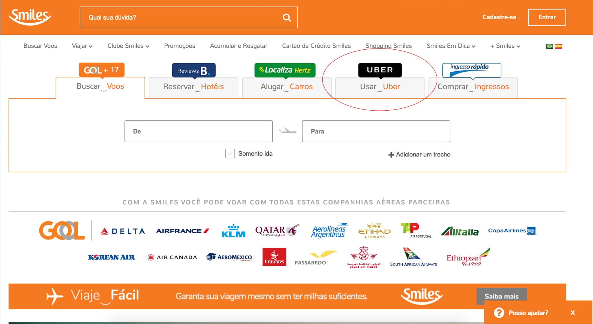This screenshot has width=593, height=324.
Task: Click the GOL + 17 badge
Action: 102,70
